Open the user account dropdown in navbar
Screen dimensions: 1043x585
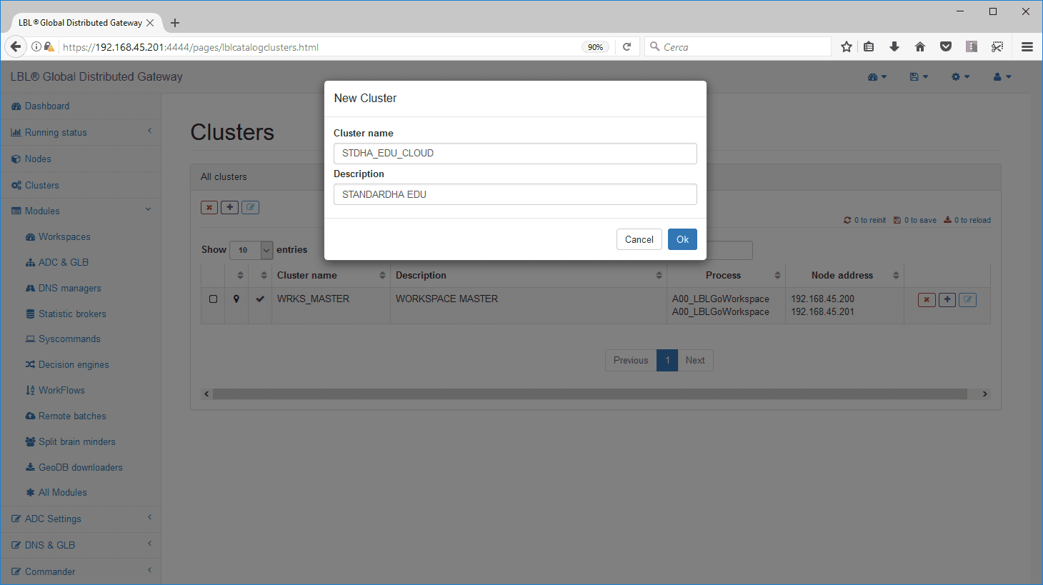click(x=1002, y=76)
